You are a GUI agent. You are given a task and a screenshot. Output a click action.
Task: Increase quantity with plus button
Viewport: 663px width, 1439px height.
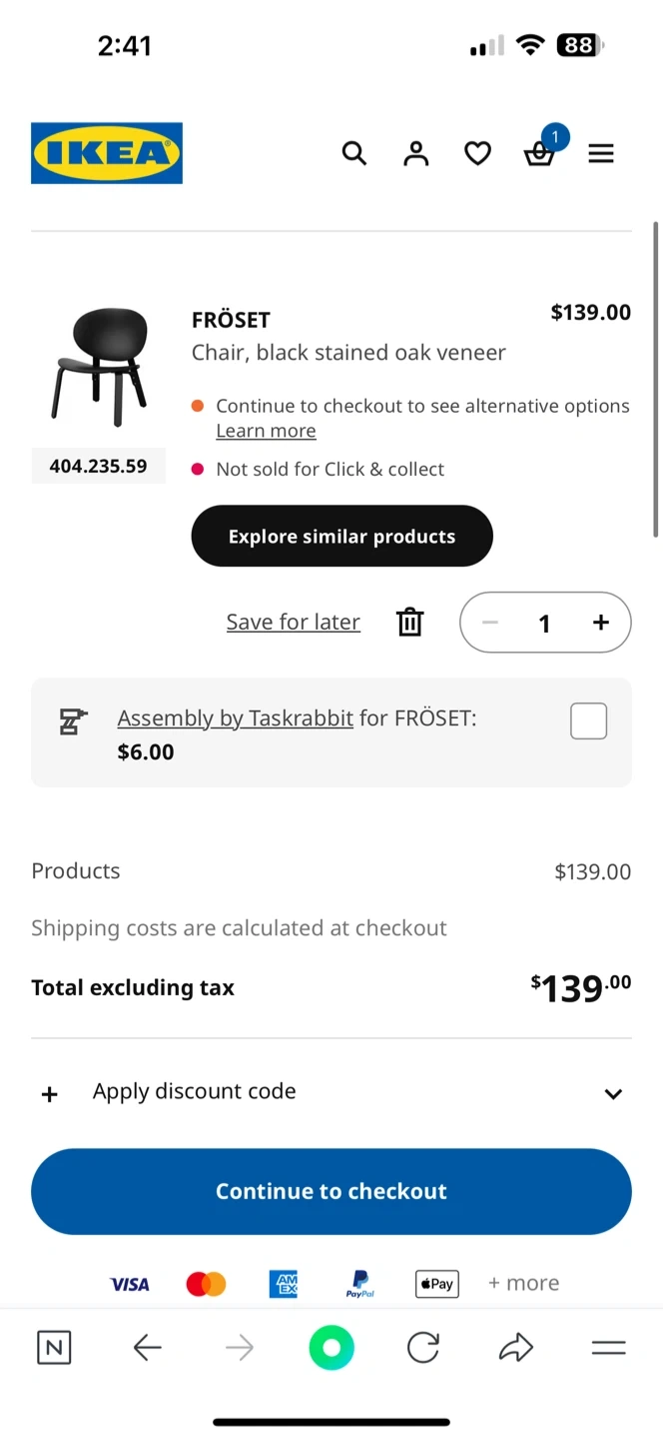point(600,623)
